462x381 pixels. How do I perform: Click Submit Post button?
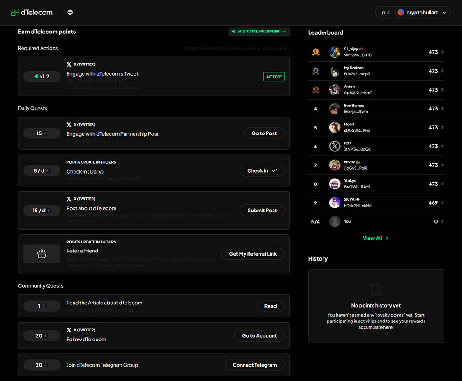point(262,211)
